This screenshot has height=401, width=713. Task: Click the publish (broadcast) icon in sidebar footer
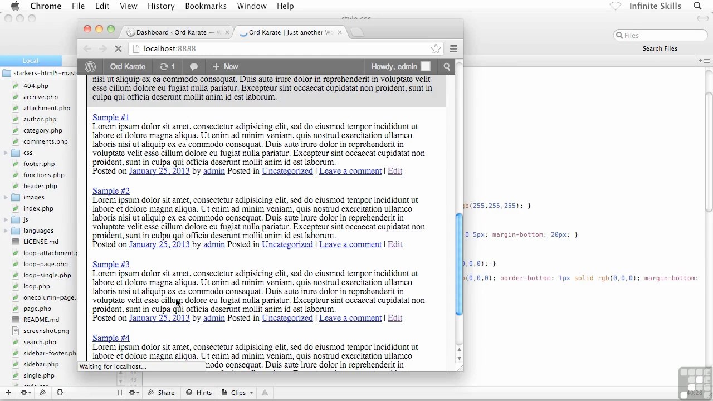pyautogui.click(x=42, y=393)
